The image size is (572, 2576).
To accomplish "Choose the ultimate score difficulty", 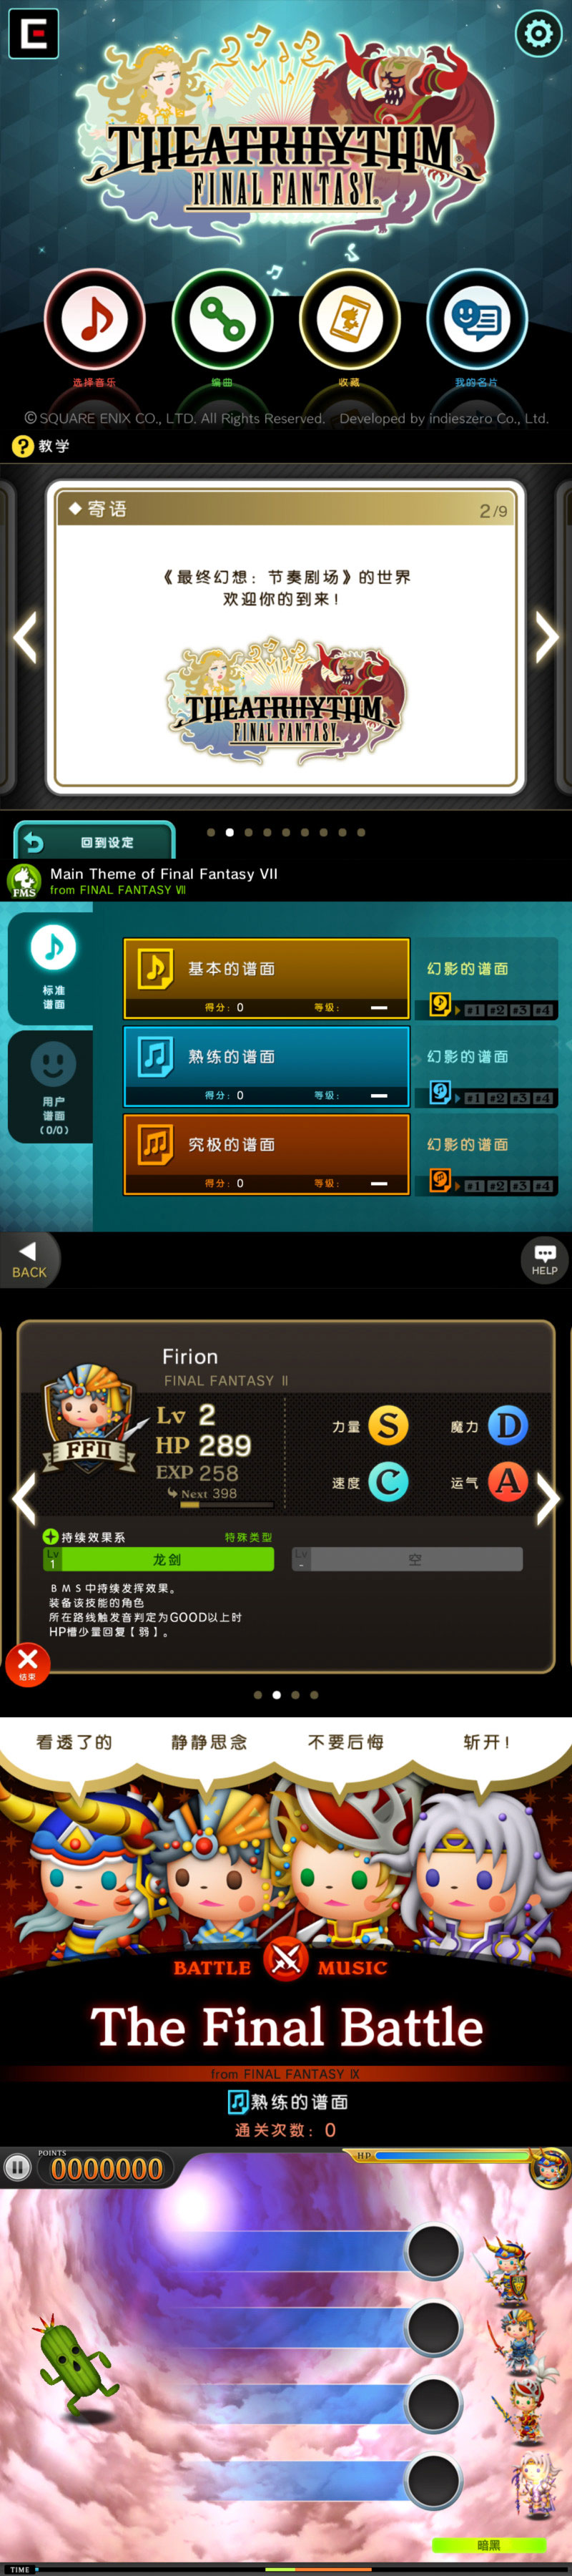I will 266,1153.
